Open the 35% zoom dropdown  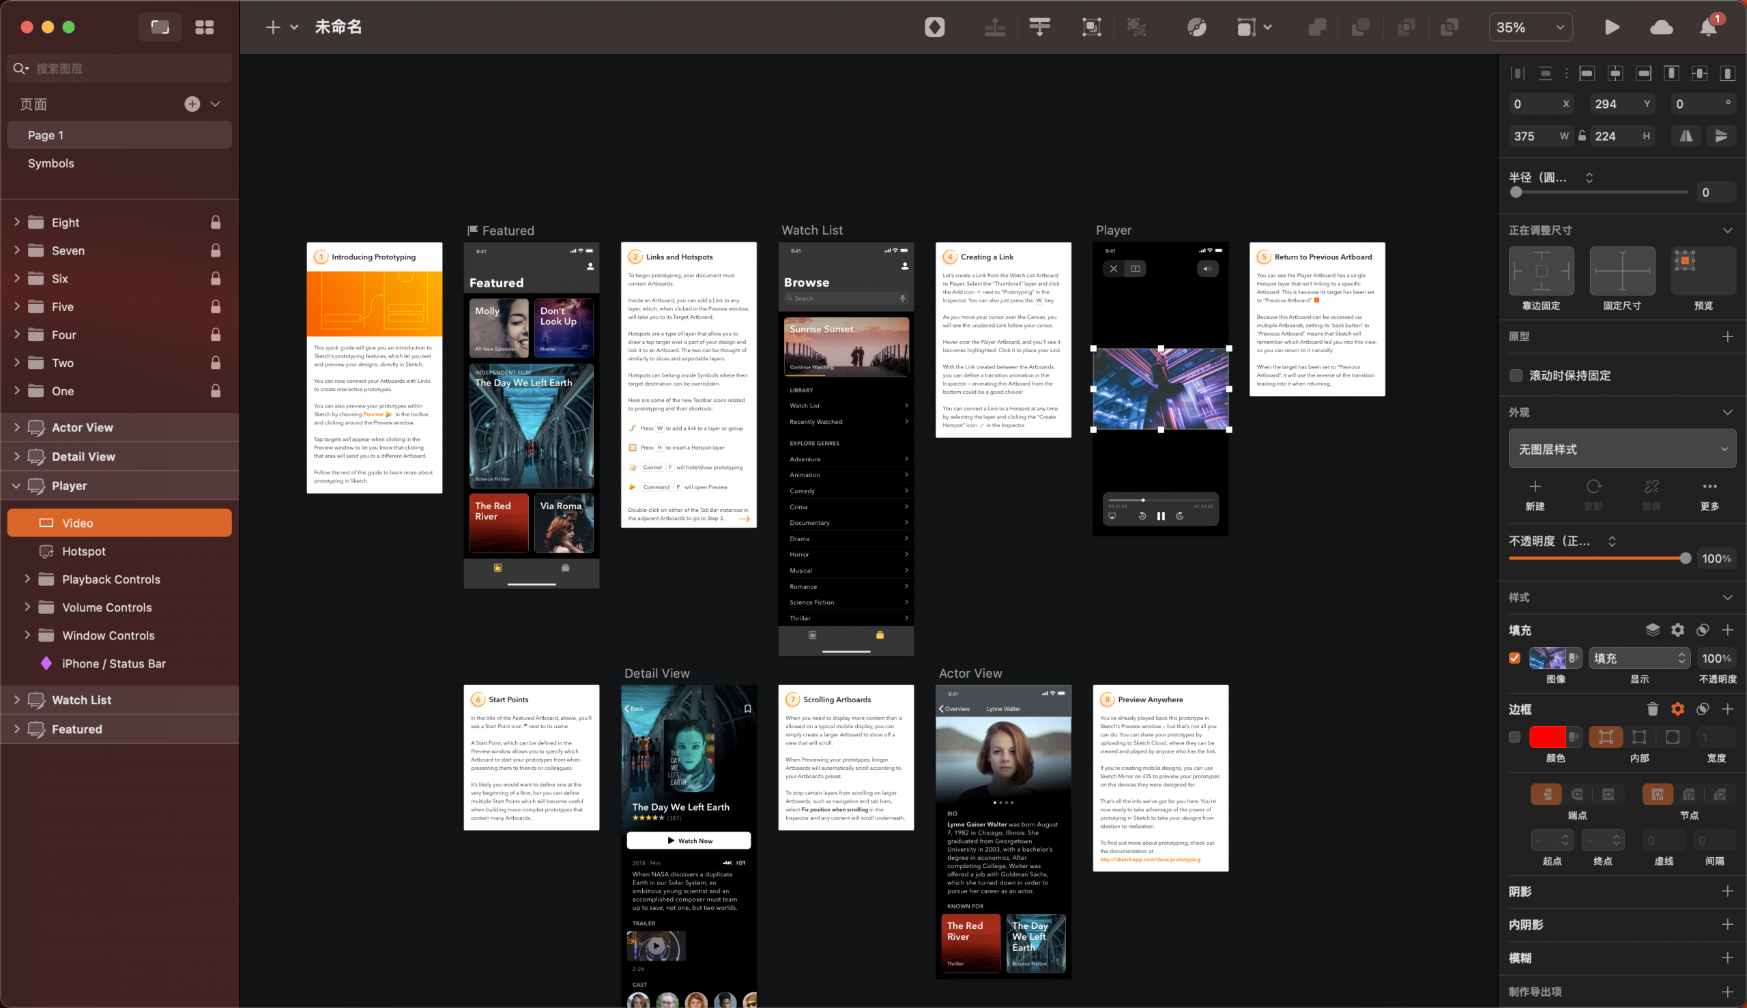coord(1530,27)
